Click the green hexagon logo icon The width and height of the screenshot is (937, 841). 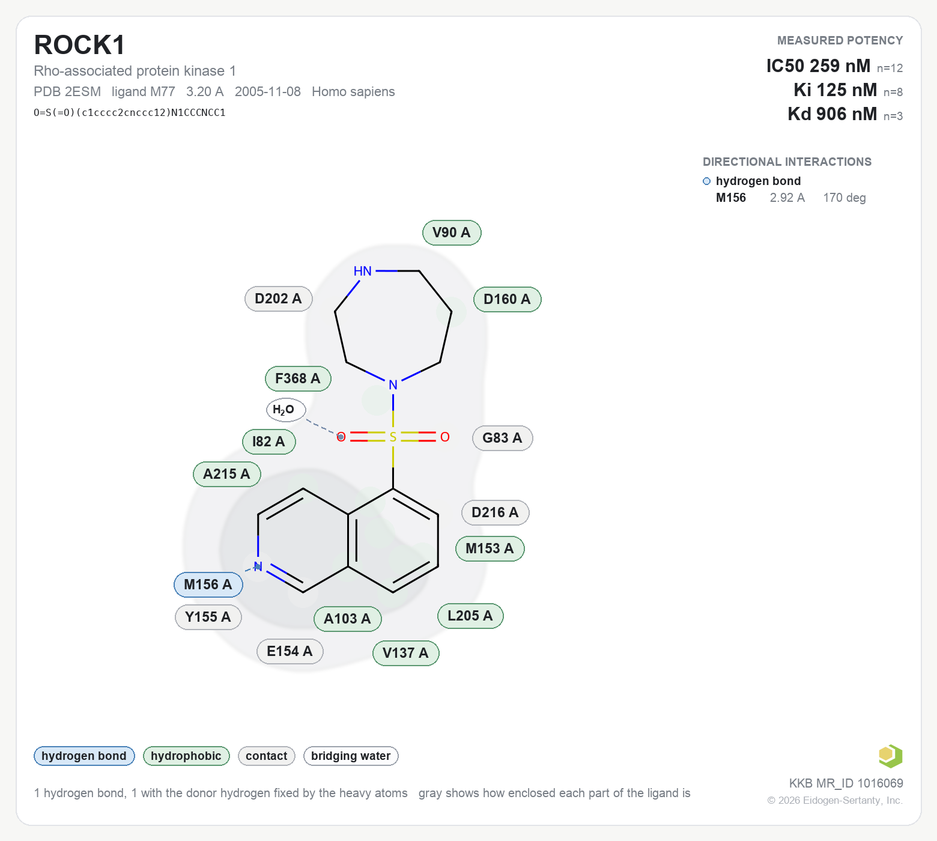890,756
